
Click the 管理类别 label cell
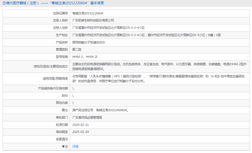62,49
